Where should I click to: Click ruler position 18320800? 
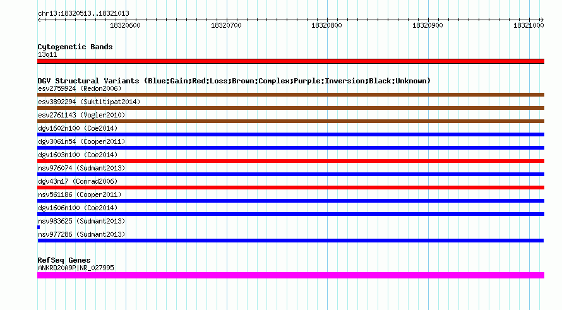point(326,25)
